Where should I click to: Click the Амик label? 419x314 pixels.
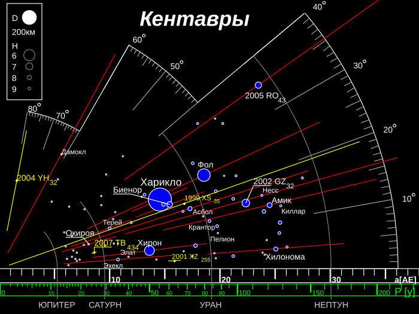pyautogui.click(x=281, y=200)
